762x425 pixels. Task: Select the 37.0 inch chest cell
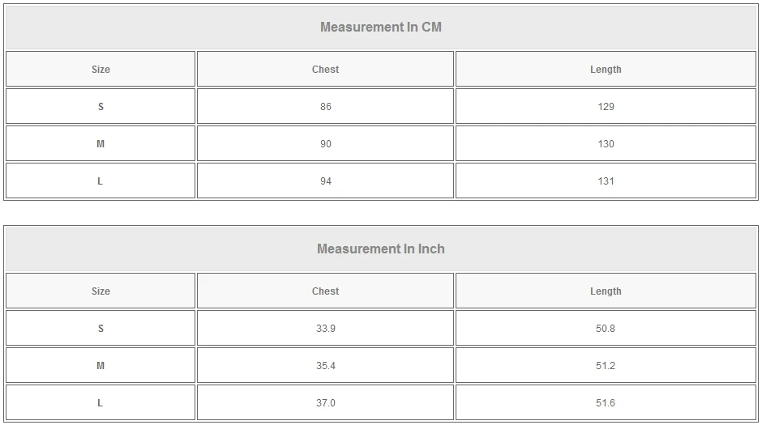325,403
